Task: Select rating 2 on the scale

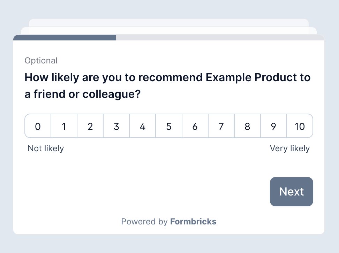Action: pyautogui.click(x=90, y=126)
